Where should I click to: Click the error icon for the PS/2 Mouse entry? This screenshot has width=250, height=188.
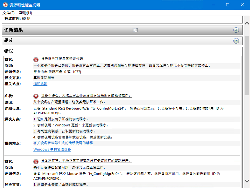tap(36, 161)
